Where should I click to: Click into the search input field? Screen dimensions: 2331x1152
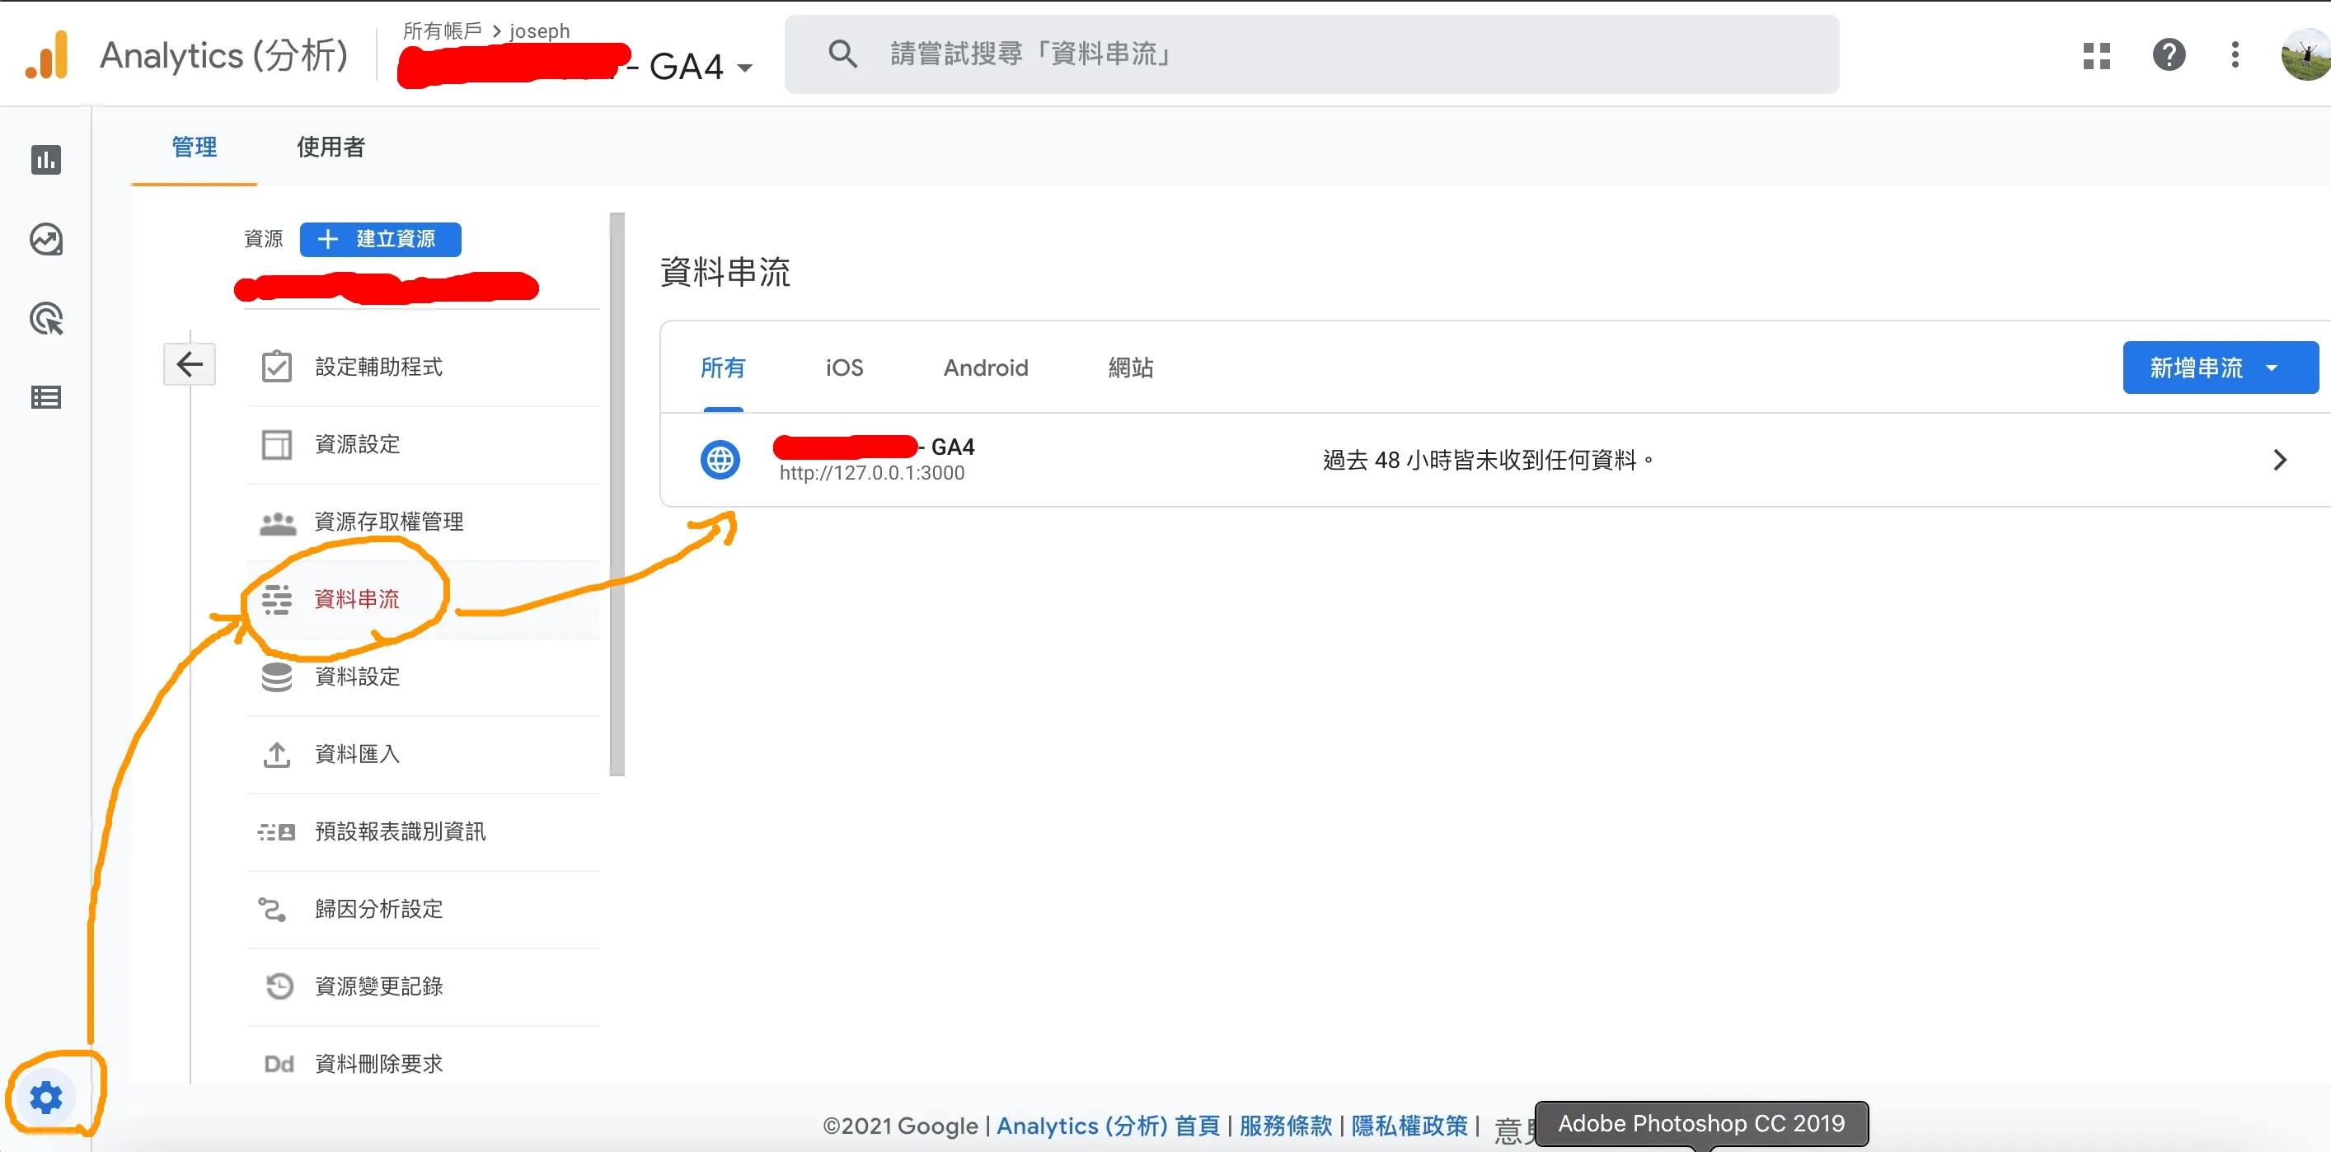(1311, 54)
